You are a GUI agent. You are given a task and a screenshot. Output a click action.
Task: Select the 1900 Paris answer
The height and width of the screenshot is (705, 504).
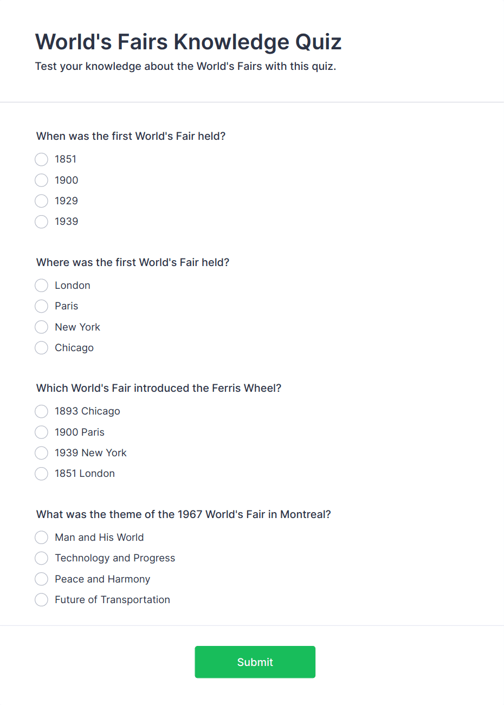point(42,432)
